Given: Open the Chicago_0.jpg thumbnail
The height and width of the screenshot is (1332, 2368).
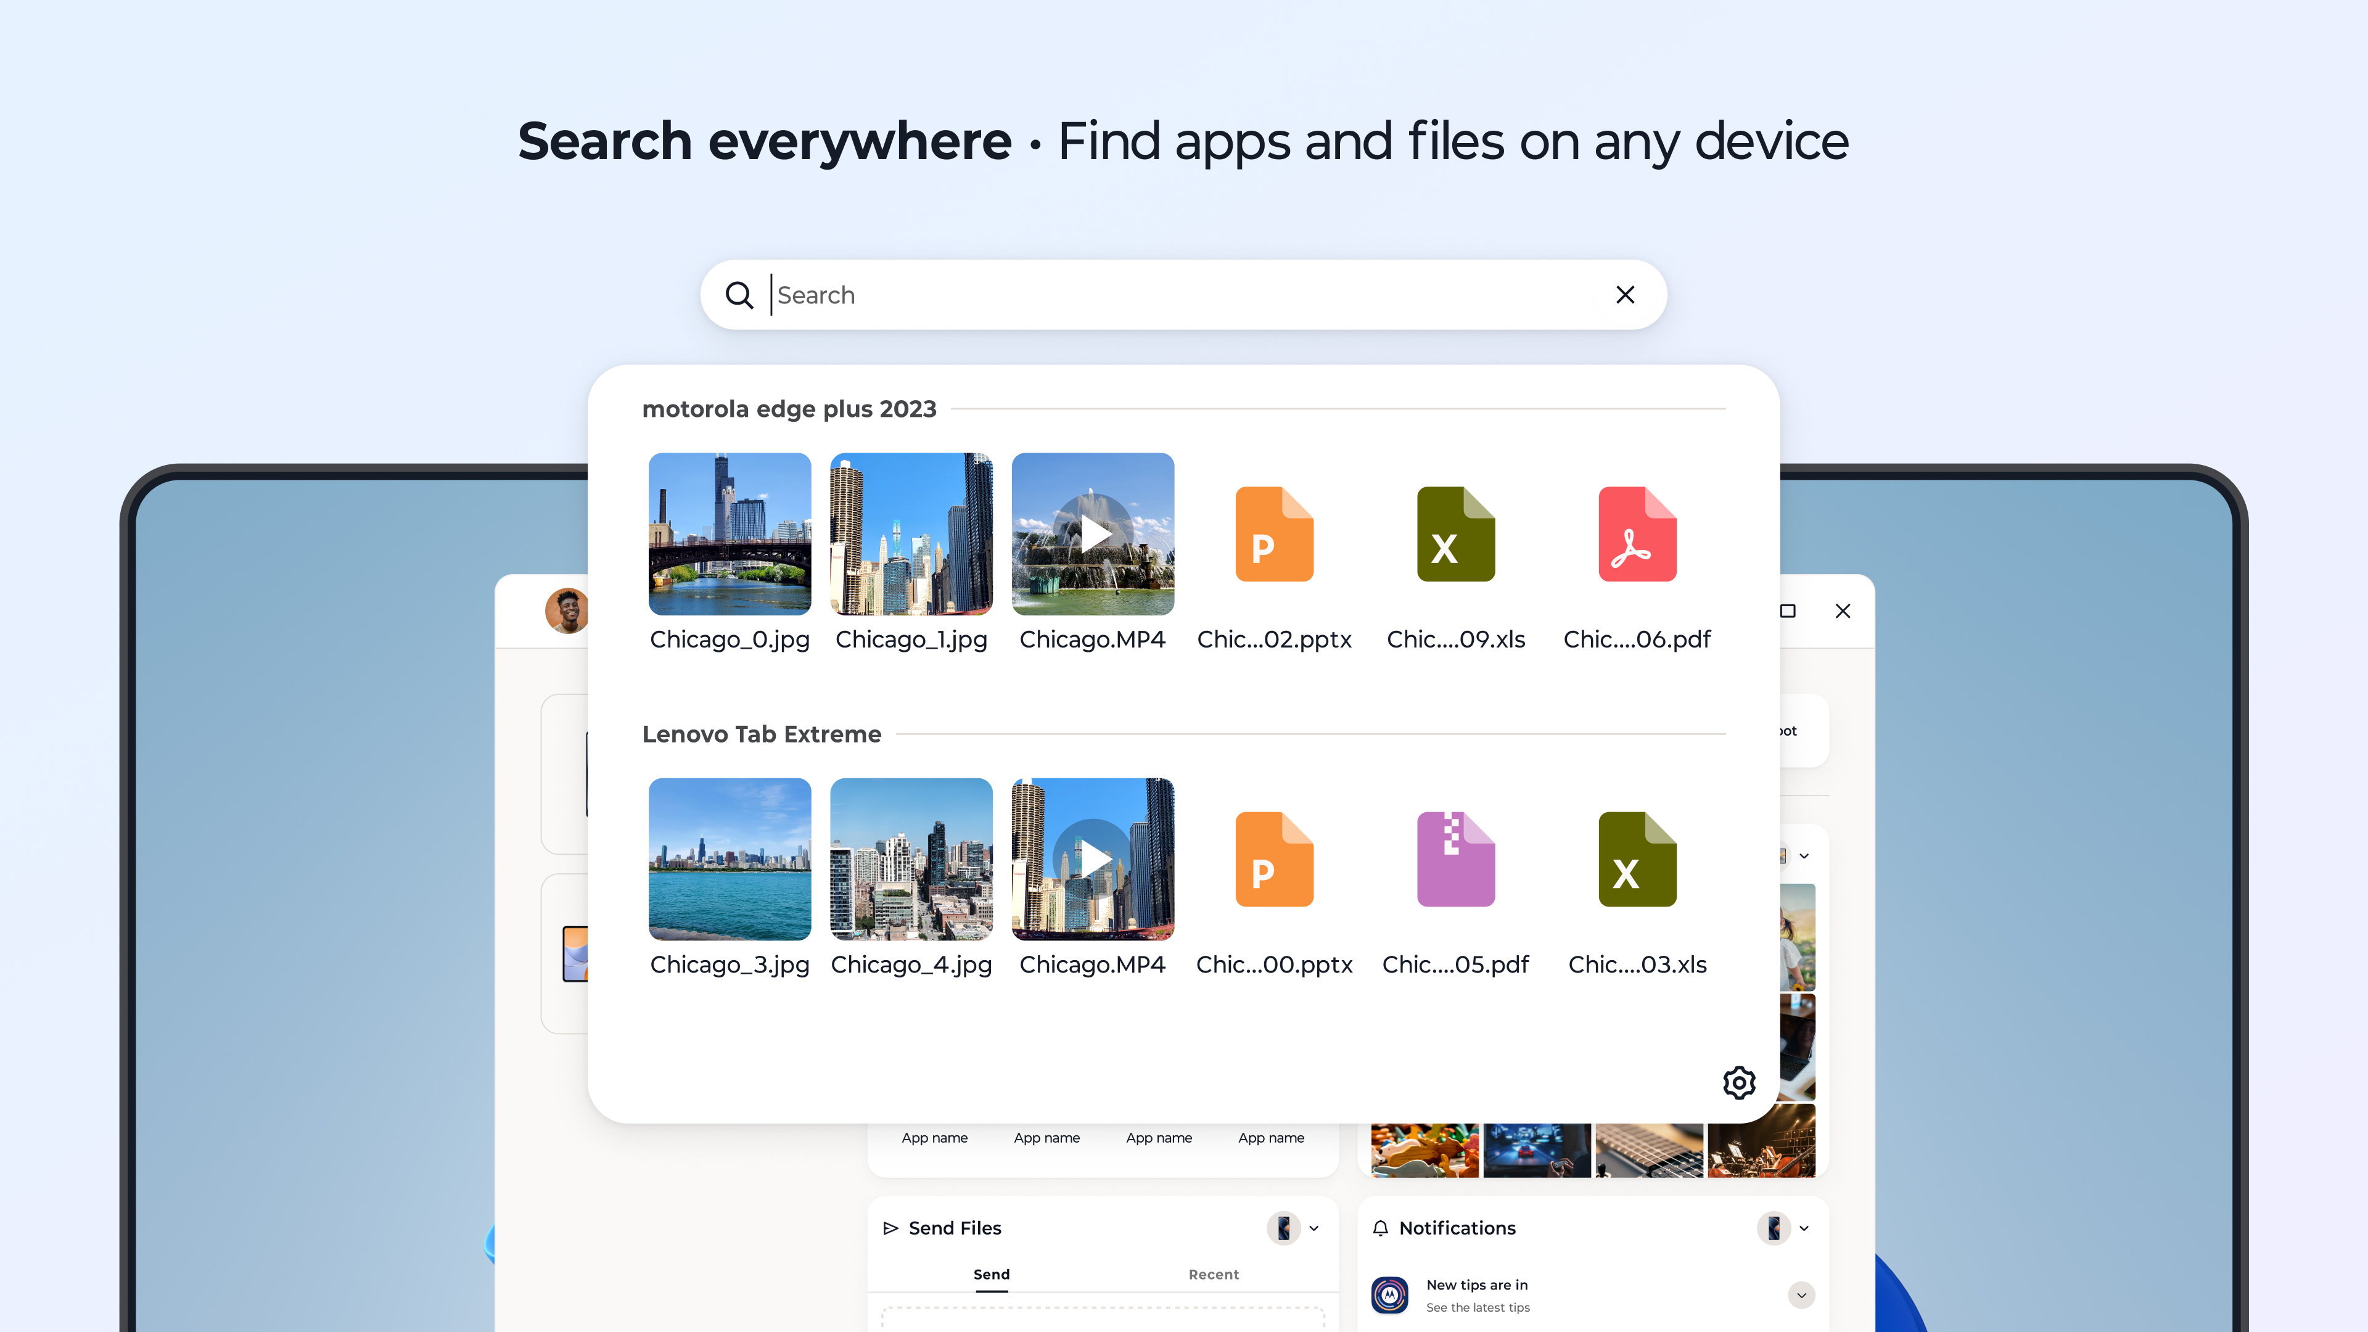Looking at the screenshot, I should click(x=729, y=533).
